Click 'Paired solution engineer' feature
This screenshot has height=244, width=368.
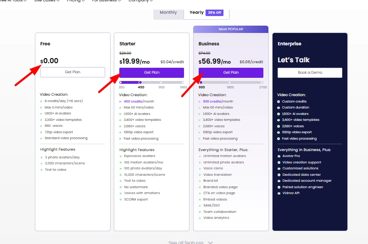pyautogui.click(x=303, y=187)
